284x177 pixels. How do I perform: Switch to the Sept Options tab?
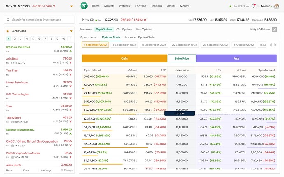[x=104, y=29]
